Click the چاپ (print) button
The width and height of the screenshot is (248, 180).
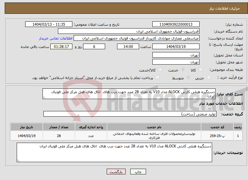(138, 172)
